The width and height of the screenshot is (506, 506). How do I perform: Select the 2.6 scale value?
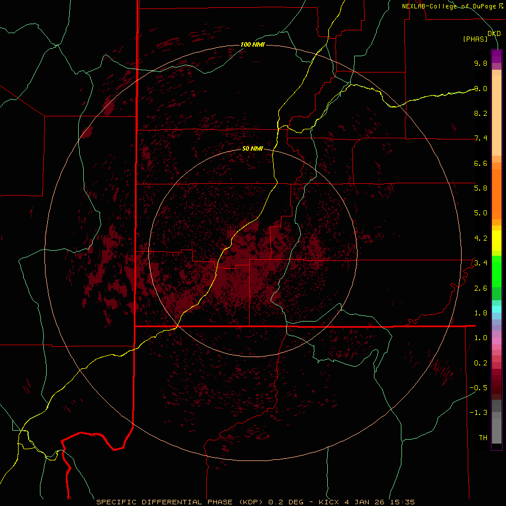481,288
